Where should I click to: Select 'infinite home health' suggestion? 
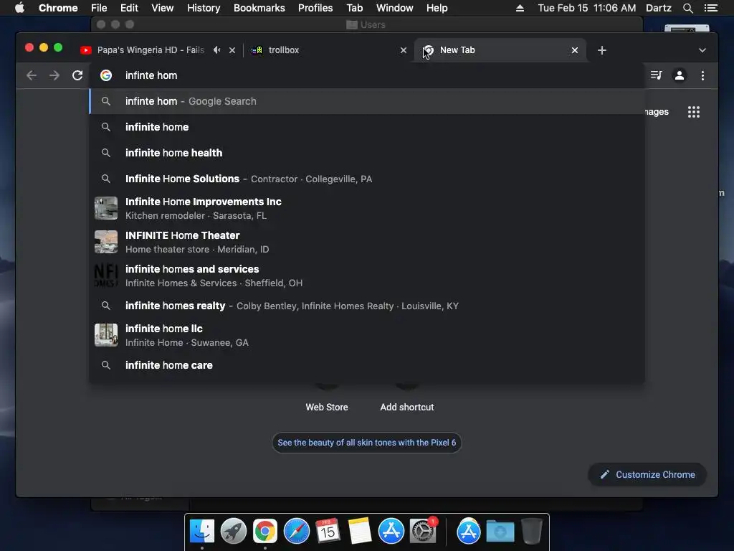tap(367, 153)
